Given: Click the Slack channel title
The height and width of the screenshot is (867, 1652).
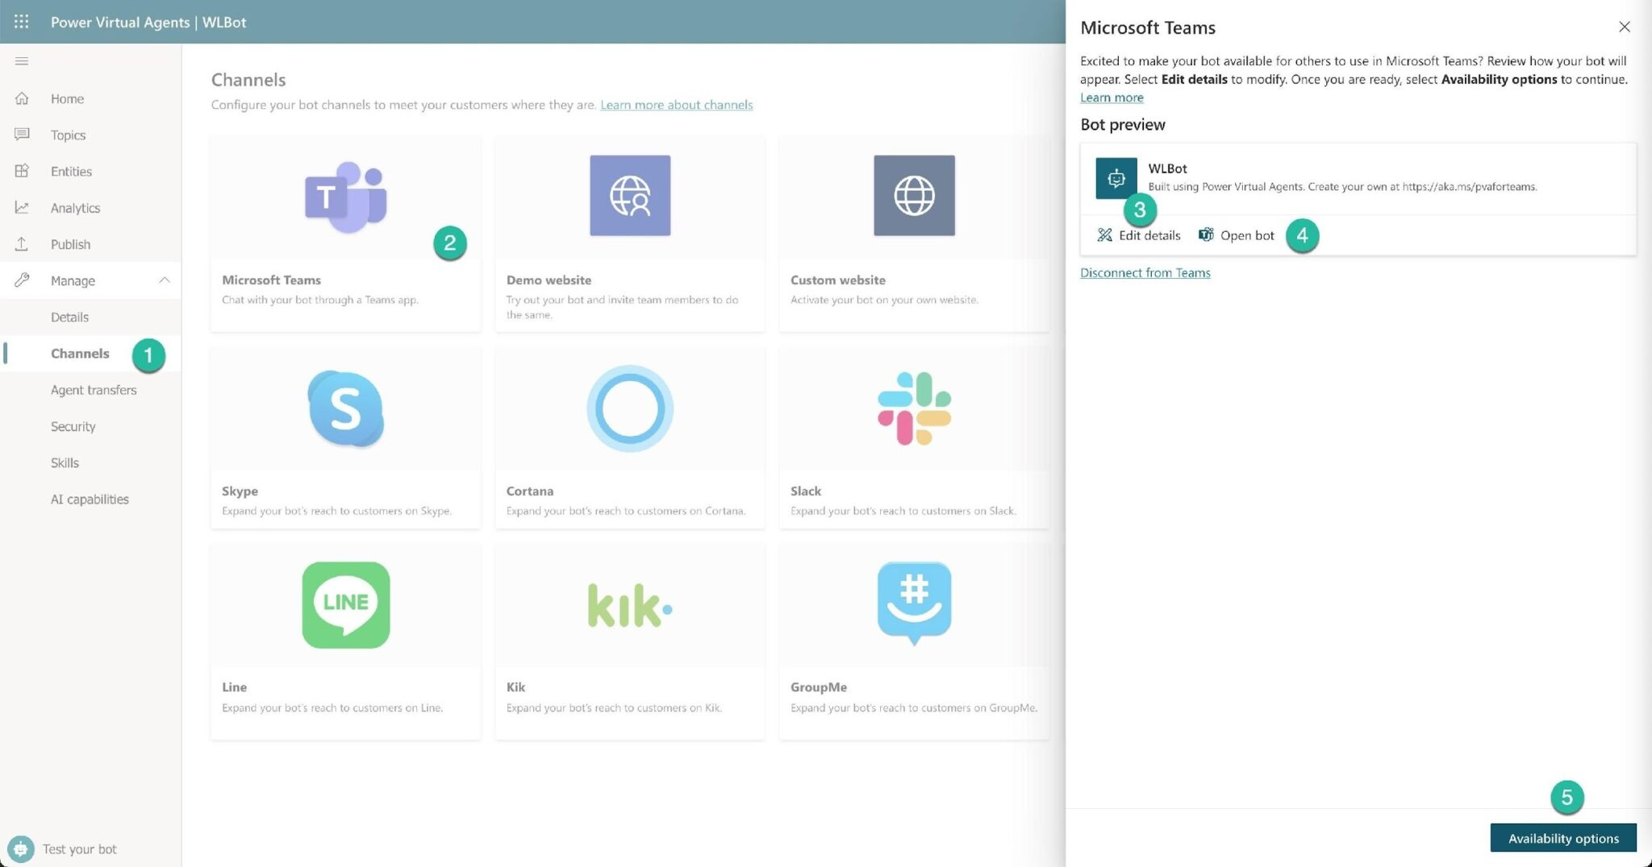Looking at the screenshot, I should (x=805, y=491).
